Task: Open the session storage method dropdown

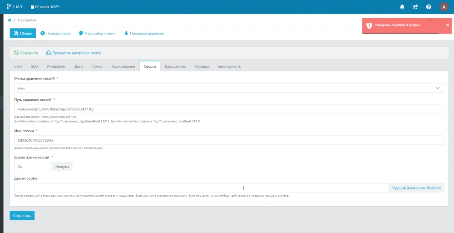Action: [229, 88]
